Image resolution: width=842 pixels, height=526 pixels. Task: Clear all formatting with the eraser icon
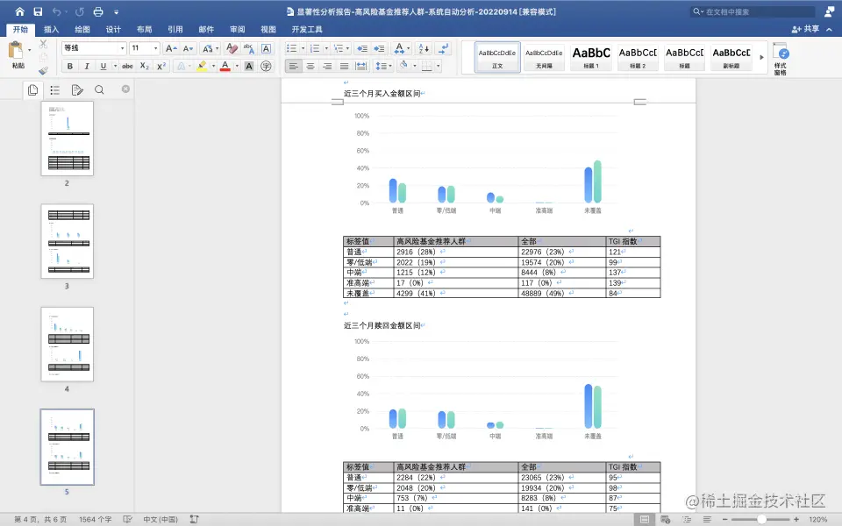click(232, 47)
